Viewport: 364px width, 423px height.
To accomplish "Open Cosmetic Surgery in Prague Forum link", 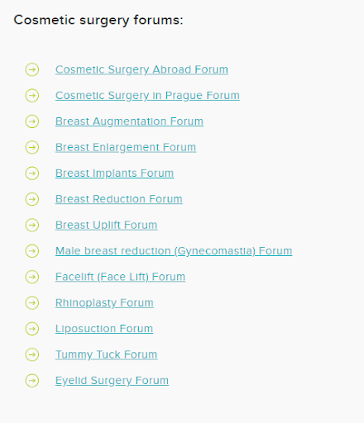I will (x=147, y=96).
